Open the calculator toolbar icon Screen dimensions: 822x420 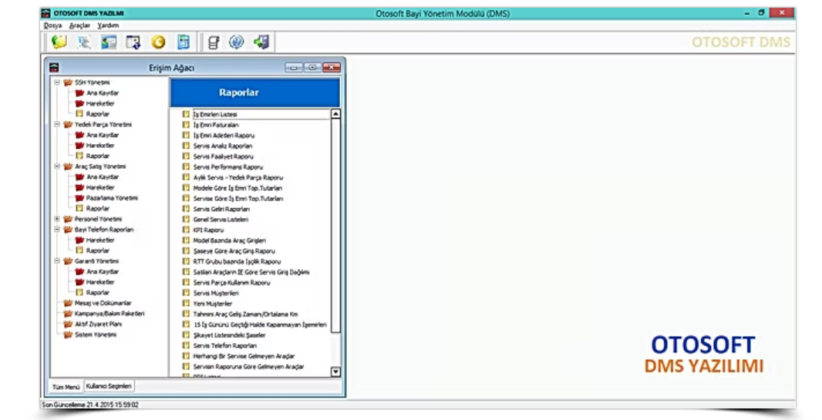tap(183, 42)
